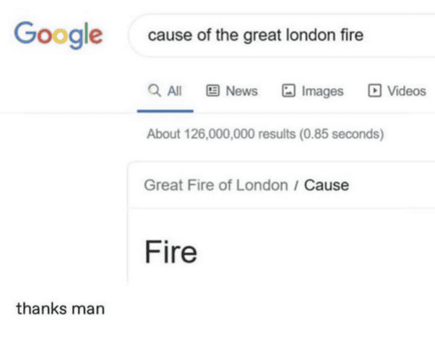435x342 pixels.
Task: Focus the search box with london fire query
Action: pos(282,35)
